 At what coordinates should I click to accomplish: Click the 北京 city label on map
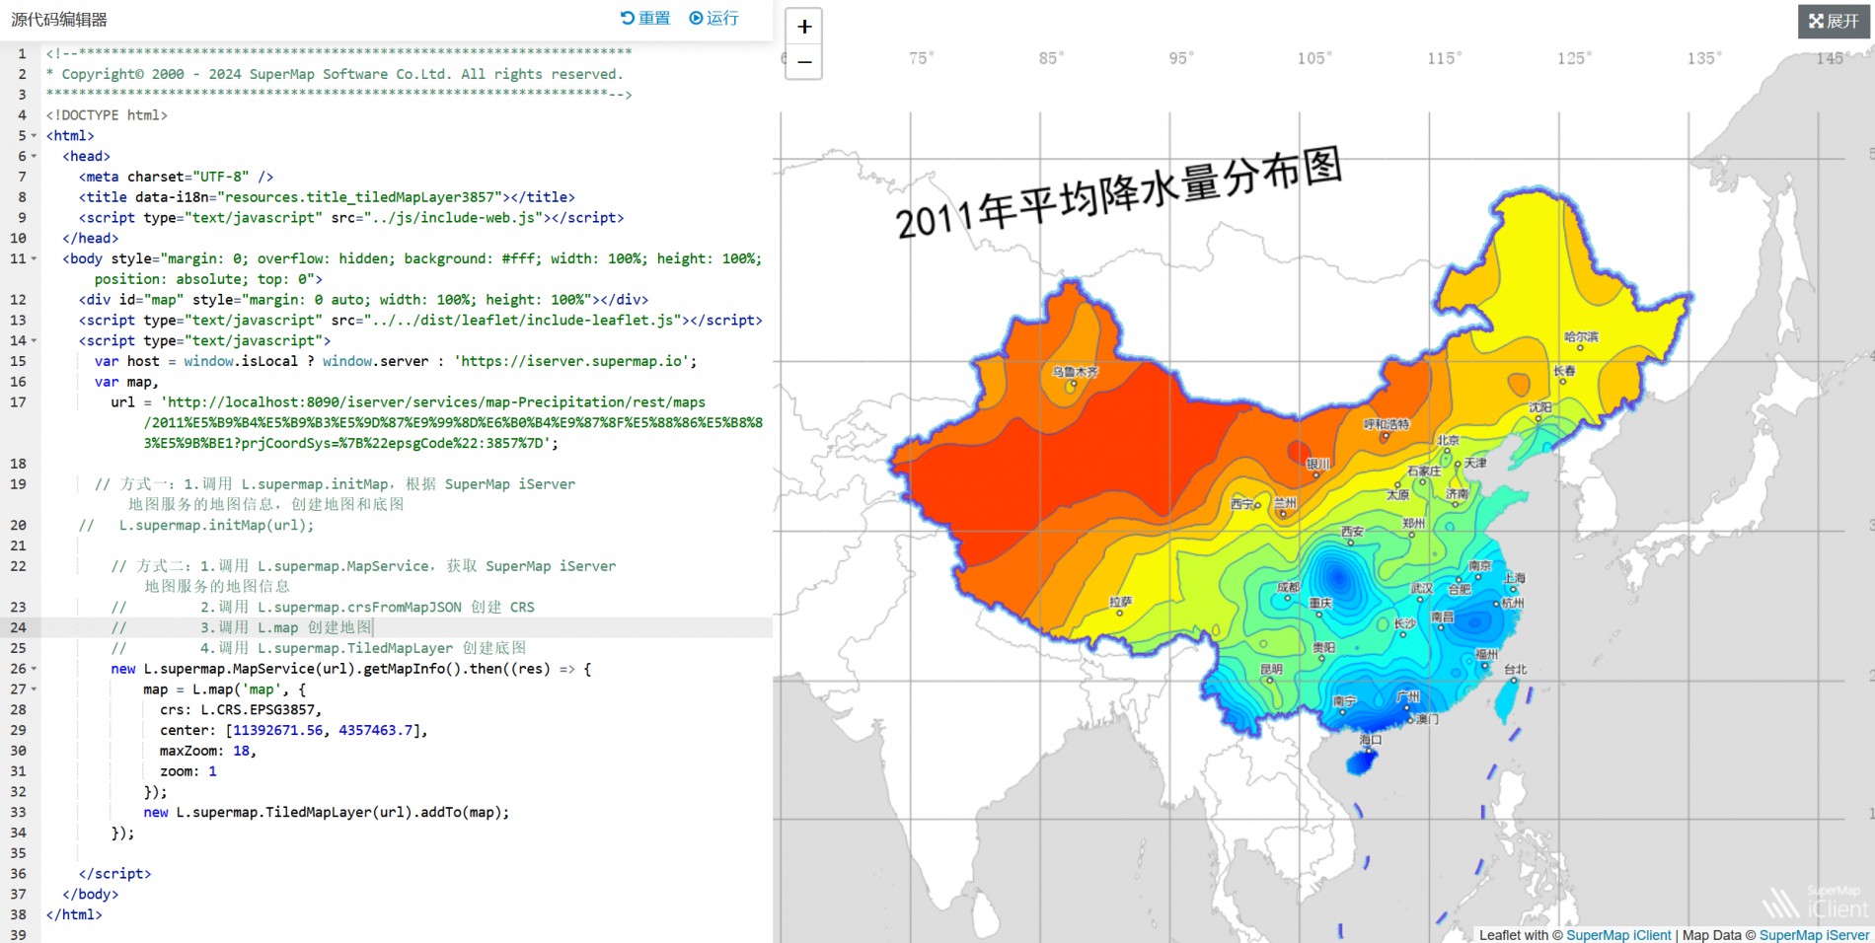pyautogui.click(x=1448, y=441)
